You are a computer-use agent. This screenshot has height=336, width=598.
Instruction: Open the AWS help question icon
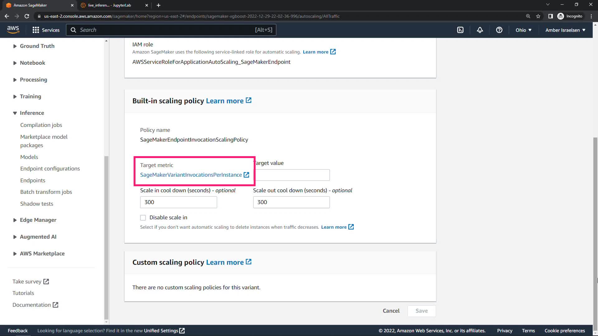coord(499,30)
